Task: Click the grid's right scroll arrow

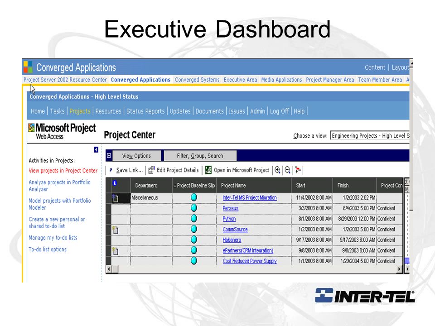Action: (399, 269)
